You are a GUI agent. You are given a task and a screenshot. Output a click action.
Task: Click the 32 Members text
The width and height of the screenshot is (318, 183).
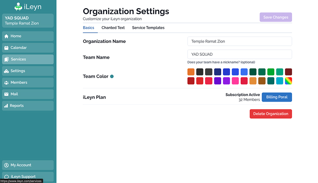point(249,99)
